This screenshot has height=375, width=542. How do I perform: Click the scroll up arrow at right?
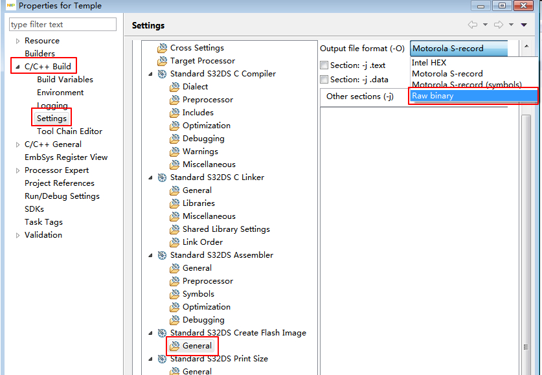point(526,45)
